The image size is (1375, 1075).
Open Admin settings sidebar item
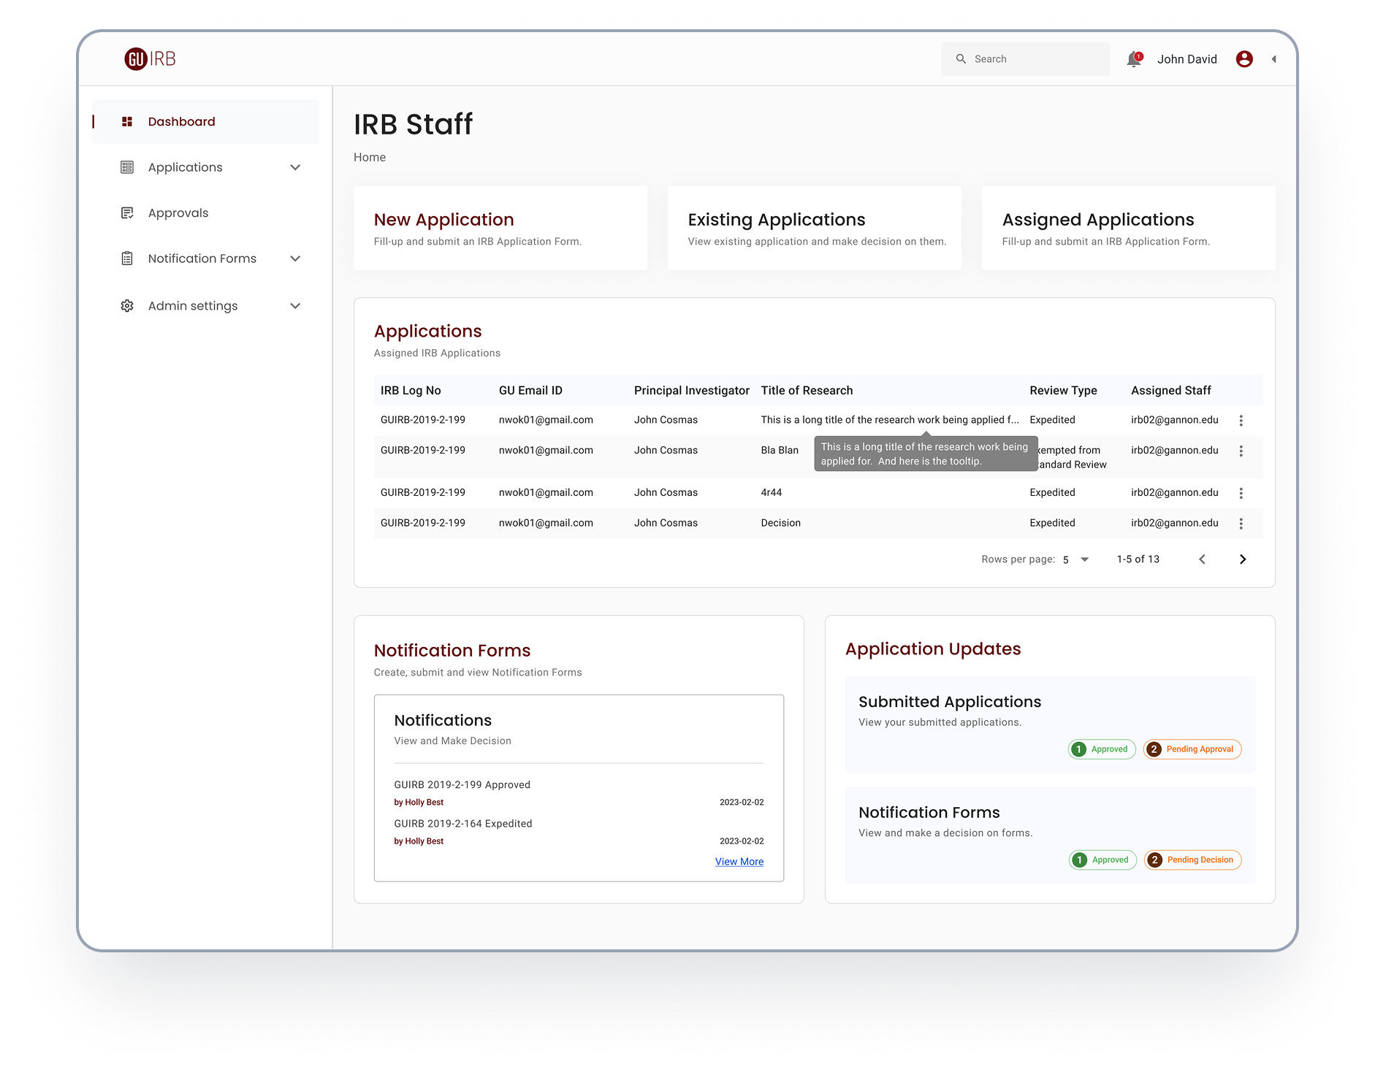click(x=206, y=306)
